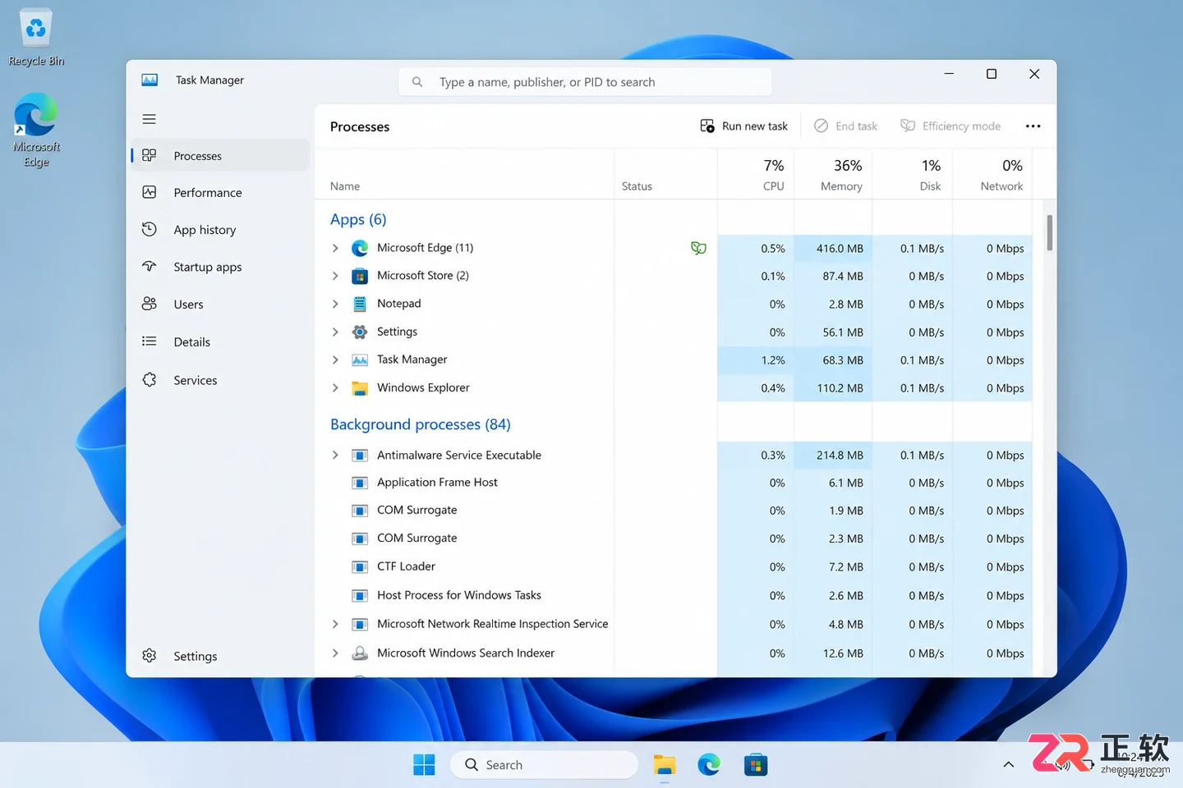Open the hamburger navigation menu
This screenshot has width=1183, height=788.
pos(149,119)
